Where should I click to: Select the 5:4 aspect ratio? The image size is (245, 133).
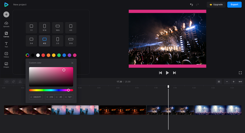point(32,41)
